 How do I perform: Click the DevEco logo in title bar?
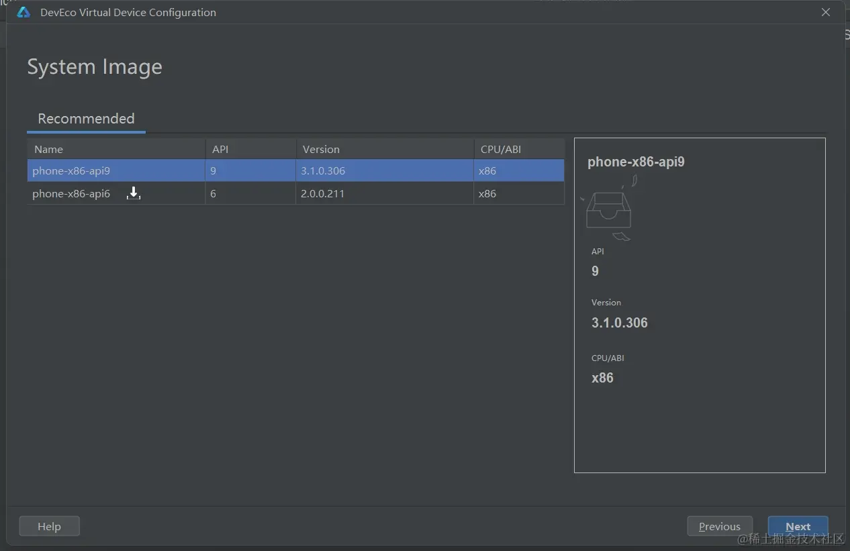click(23, 12)
